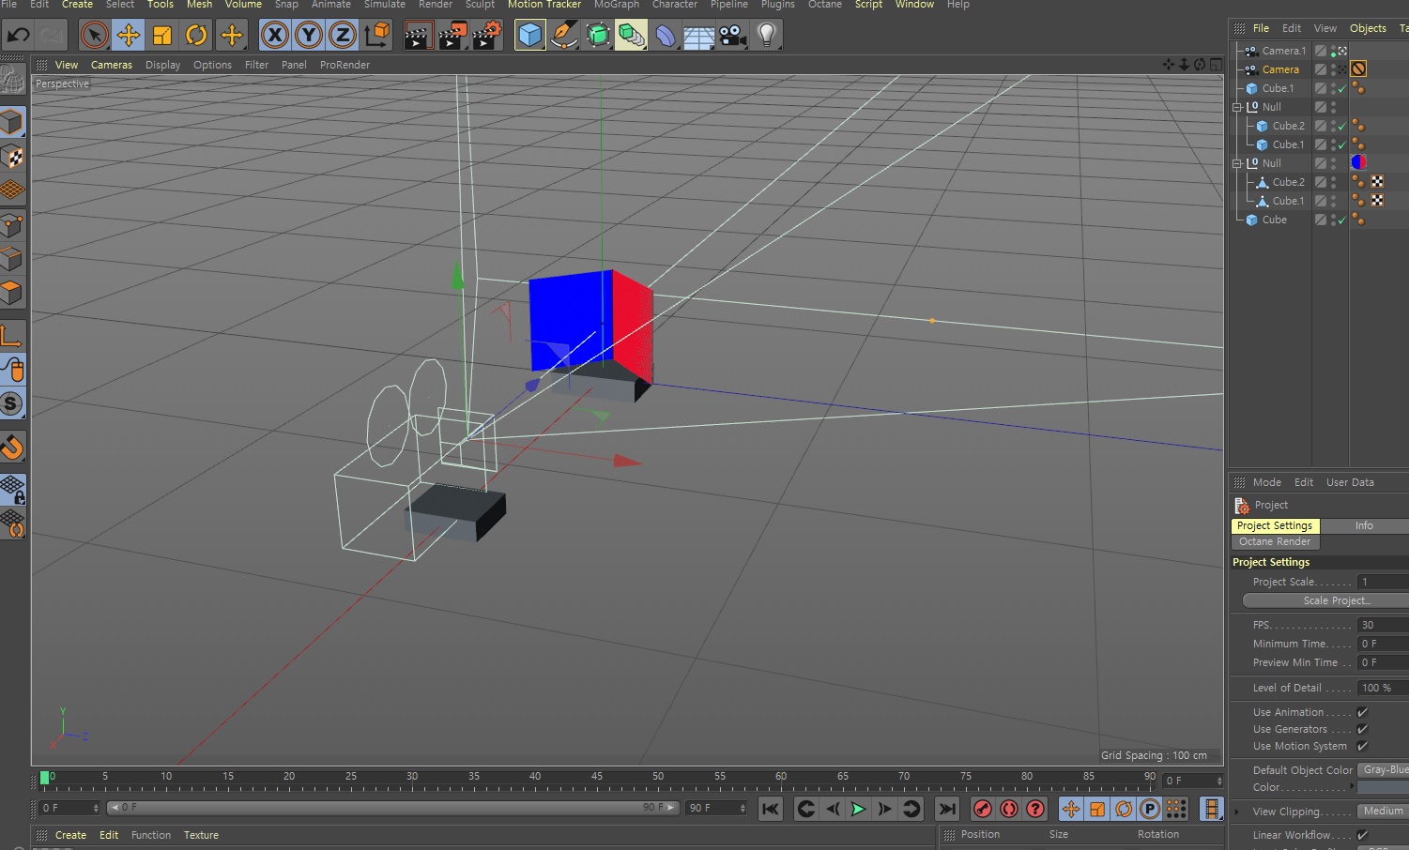Select the Scale tool
Screen dimensions: 1409x850
click(162, 36)
